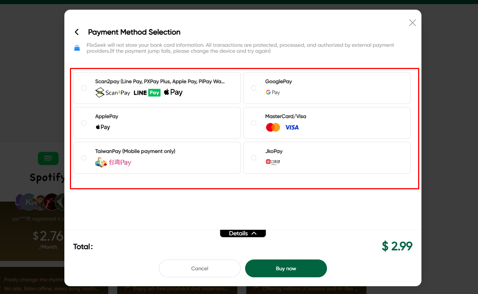Click the MasterCard circles icon

pos(273,127)
